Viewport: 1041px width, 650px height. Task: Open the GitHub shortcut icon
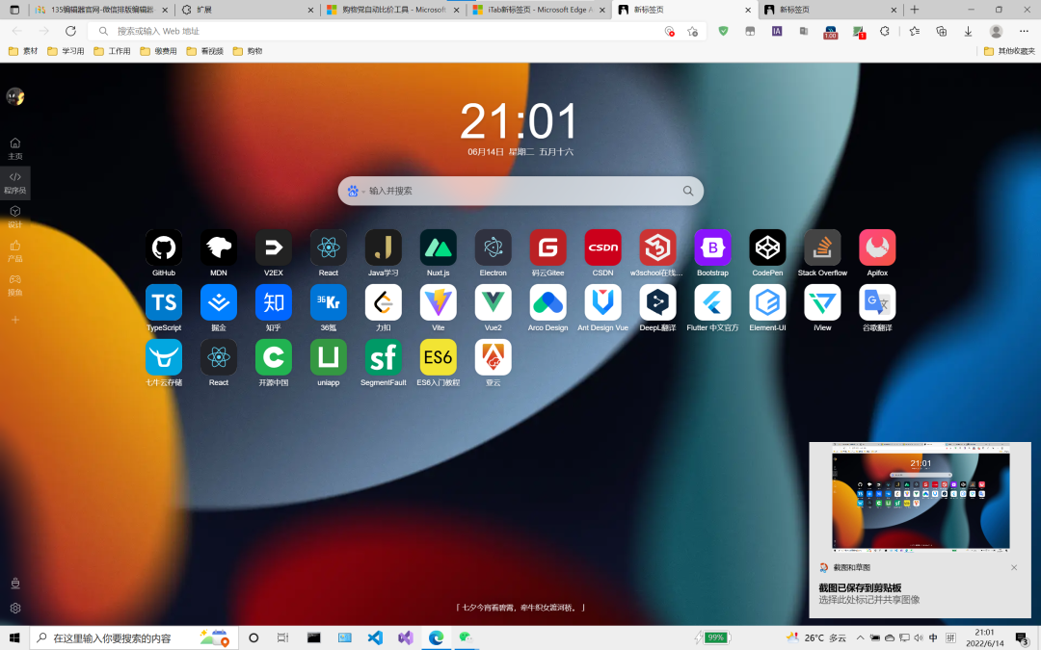[x=163, y=247]
